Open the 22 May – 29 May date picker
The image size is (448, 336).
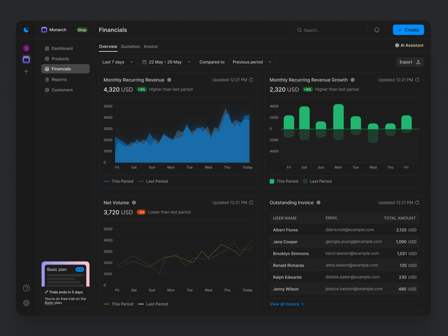click(x=166, y=62)
